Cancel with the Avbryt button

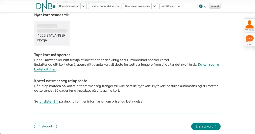45,126
